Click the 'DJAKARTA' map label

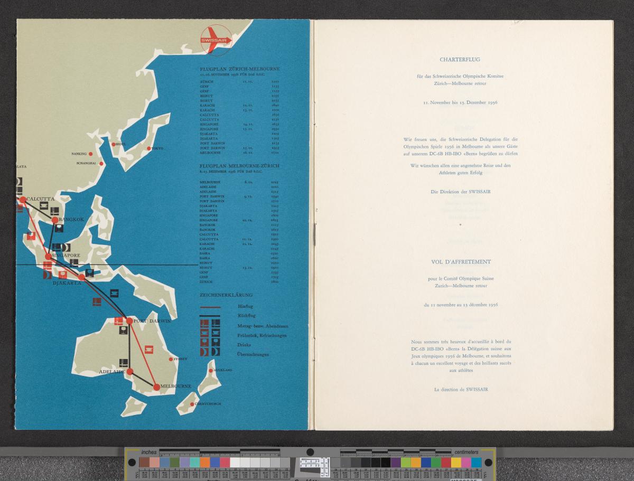tap(67, 283)
